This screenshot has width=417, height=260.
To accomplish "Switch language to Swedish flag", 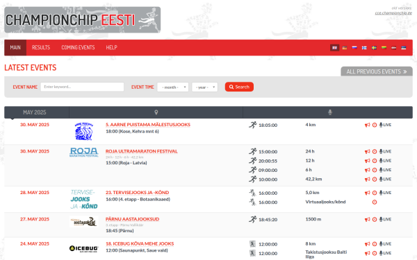I will pyautogui.click(x=374, y=48).
